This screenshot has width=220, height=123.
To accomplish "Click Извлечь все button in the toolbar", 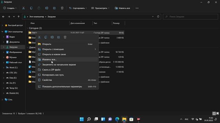I will (122, 8).
